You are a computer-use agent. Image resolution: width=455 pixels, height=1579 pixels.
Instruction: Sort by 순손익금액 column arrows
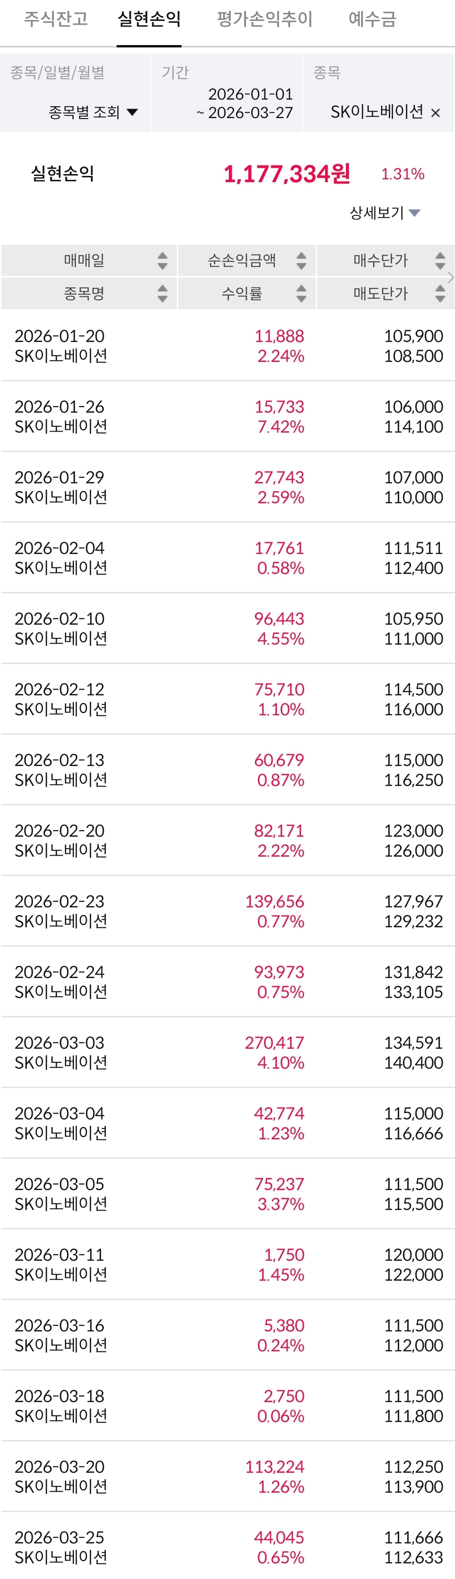pos(300,260)
